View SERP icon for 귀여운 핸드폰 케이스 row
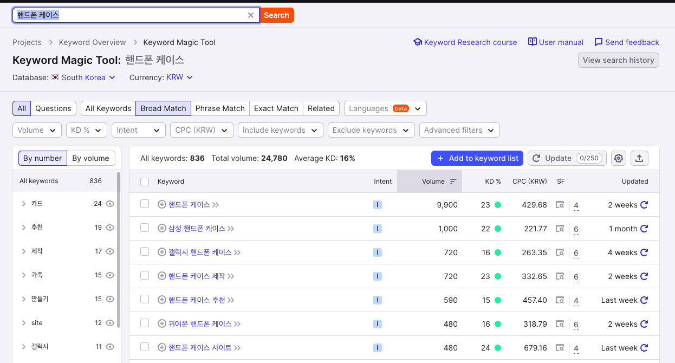The height and width of the screenshot is (363, 675). point(560,324)
